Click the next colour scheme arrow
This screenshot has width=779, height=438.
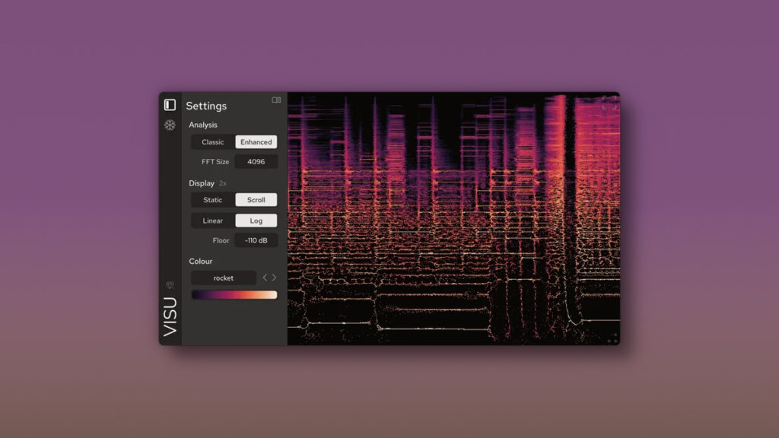coord(275,278)
